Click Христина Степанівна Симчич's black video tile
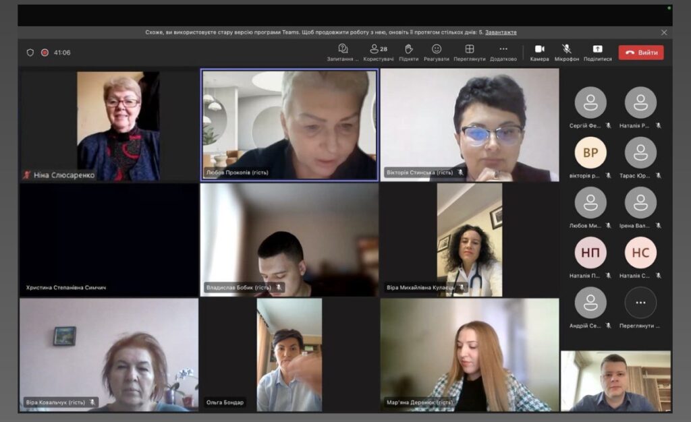 (109, 239)
